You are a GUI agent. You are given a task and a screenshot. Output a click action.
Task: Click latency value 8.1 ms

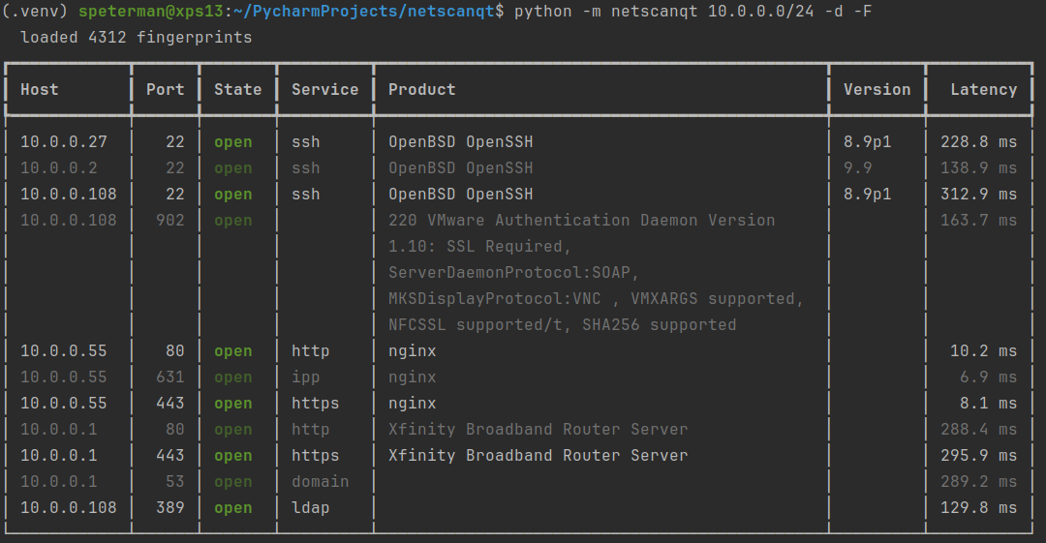click(989, 403)
